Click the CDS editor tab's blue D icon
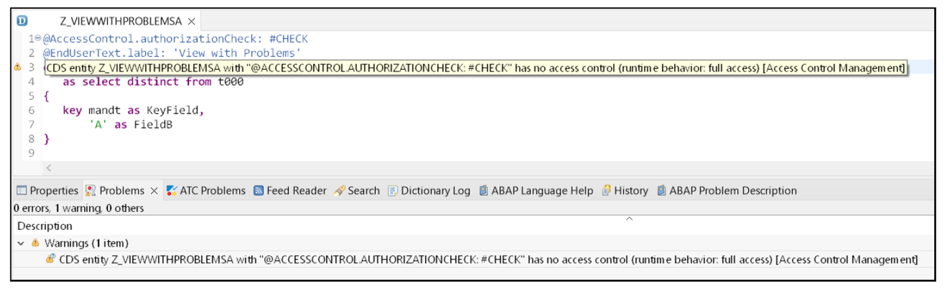Viewport: 944px width, 289px height. click(22, 21)
